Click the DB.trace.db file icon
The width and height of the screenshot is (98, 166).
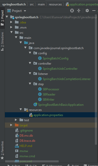(x=17, y=141)
